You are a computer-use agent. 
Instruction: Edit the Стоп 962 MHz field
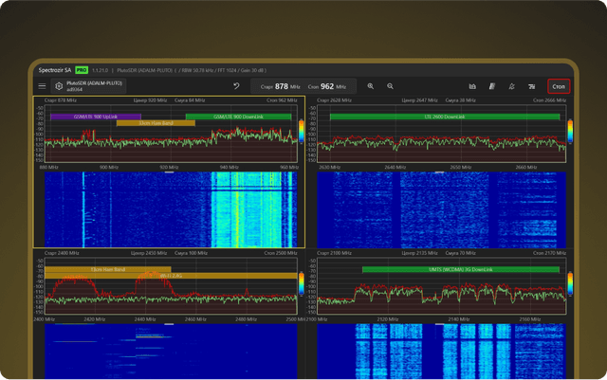click(x=327, y=86)
